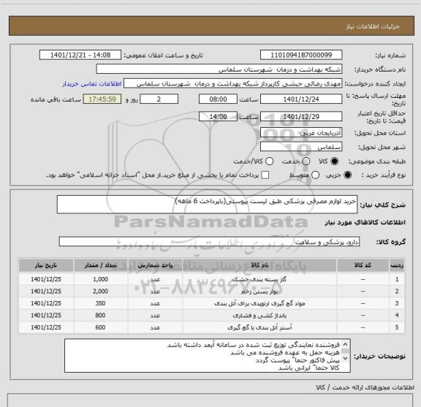Click the کد کالا column header

pos(363,265)
